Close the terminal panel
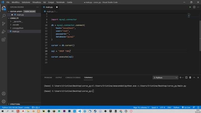Viewport: 201px width, 113px height. point(198,78)
